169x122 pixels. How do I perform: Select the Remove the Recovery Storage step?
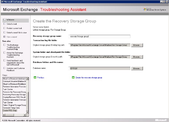[x=14, y=92]
